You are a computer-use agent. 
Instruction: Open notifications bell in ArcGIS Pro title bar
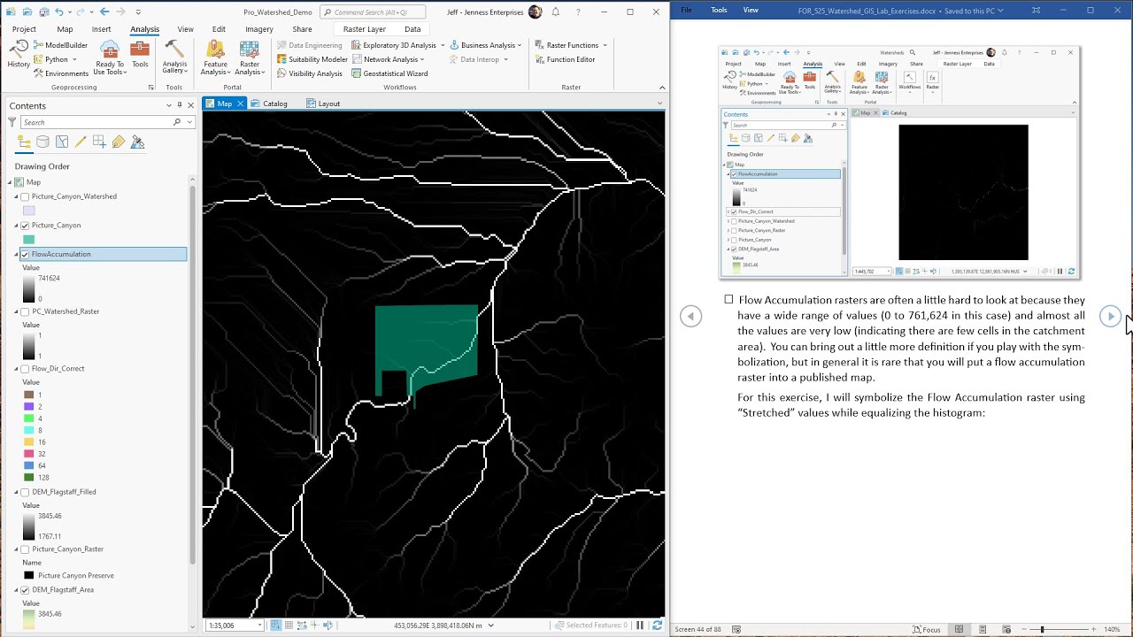pos(555,12)
